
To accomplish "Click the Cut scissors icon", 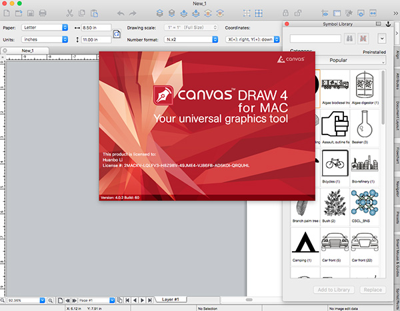I will click(69, 13).
